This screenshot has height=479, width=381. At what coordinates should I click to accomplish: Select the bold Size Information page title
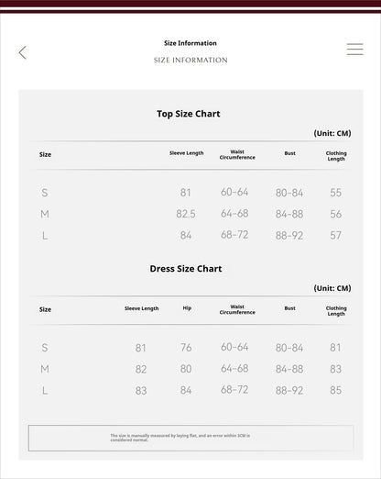190,43
